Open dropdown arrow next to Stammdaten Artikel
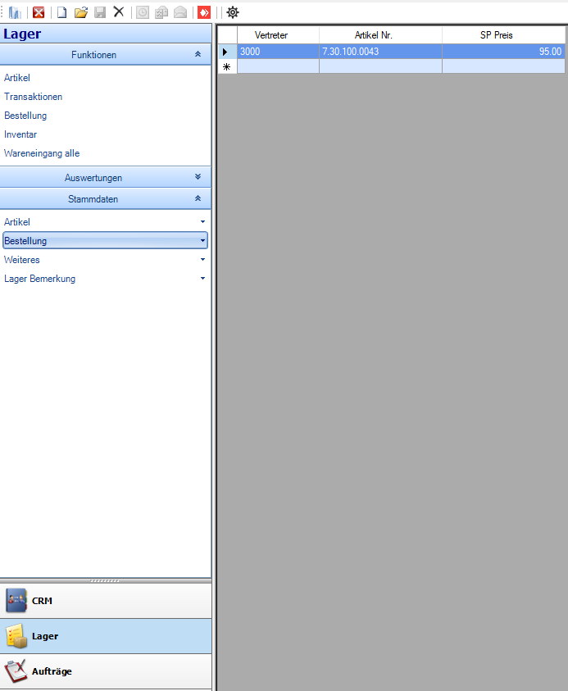This screenshot has width=568, height=691. point(202,221)
